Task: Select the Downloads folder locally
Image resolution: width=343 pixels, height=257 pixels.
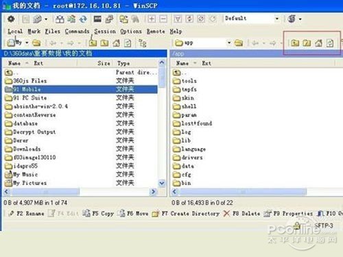Action: [x=23, y=149]
